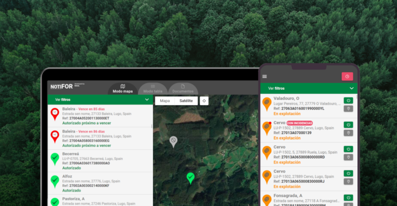
Task: Tap gray location button for Cervo 27013A065000830000RJ
Action: (x=349, y=181)
